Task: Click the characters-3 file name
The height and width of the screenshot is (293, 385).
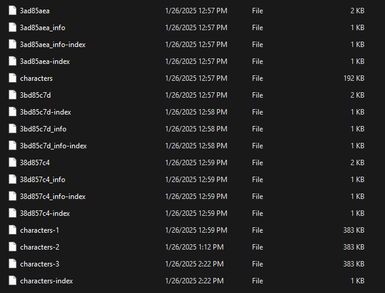Action: coord(39,264)
